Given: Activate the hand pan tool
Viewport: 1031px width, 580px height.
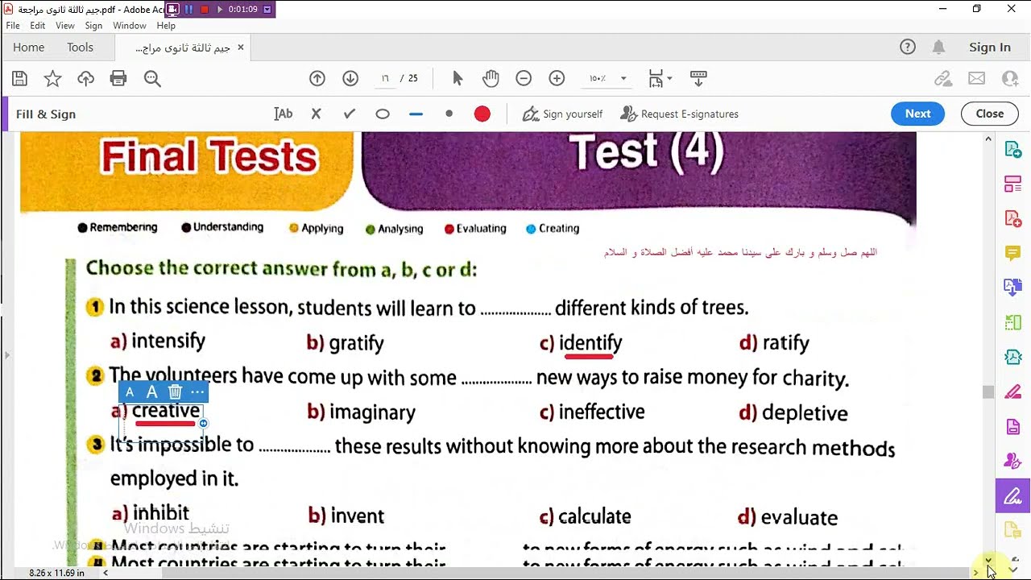Looking at the screenshot, I should (x=491, y=78).
